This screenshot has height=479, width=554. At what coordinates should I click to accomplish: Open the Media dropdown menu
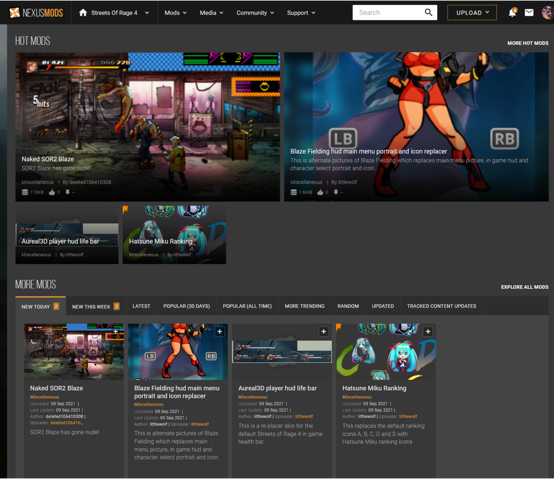coord(211,13)
